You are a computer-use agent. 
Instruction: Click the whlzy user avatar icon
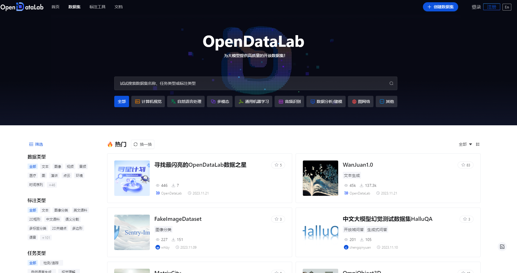tap(158, 247)
